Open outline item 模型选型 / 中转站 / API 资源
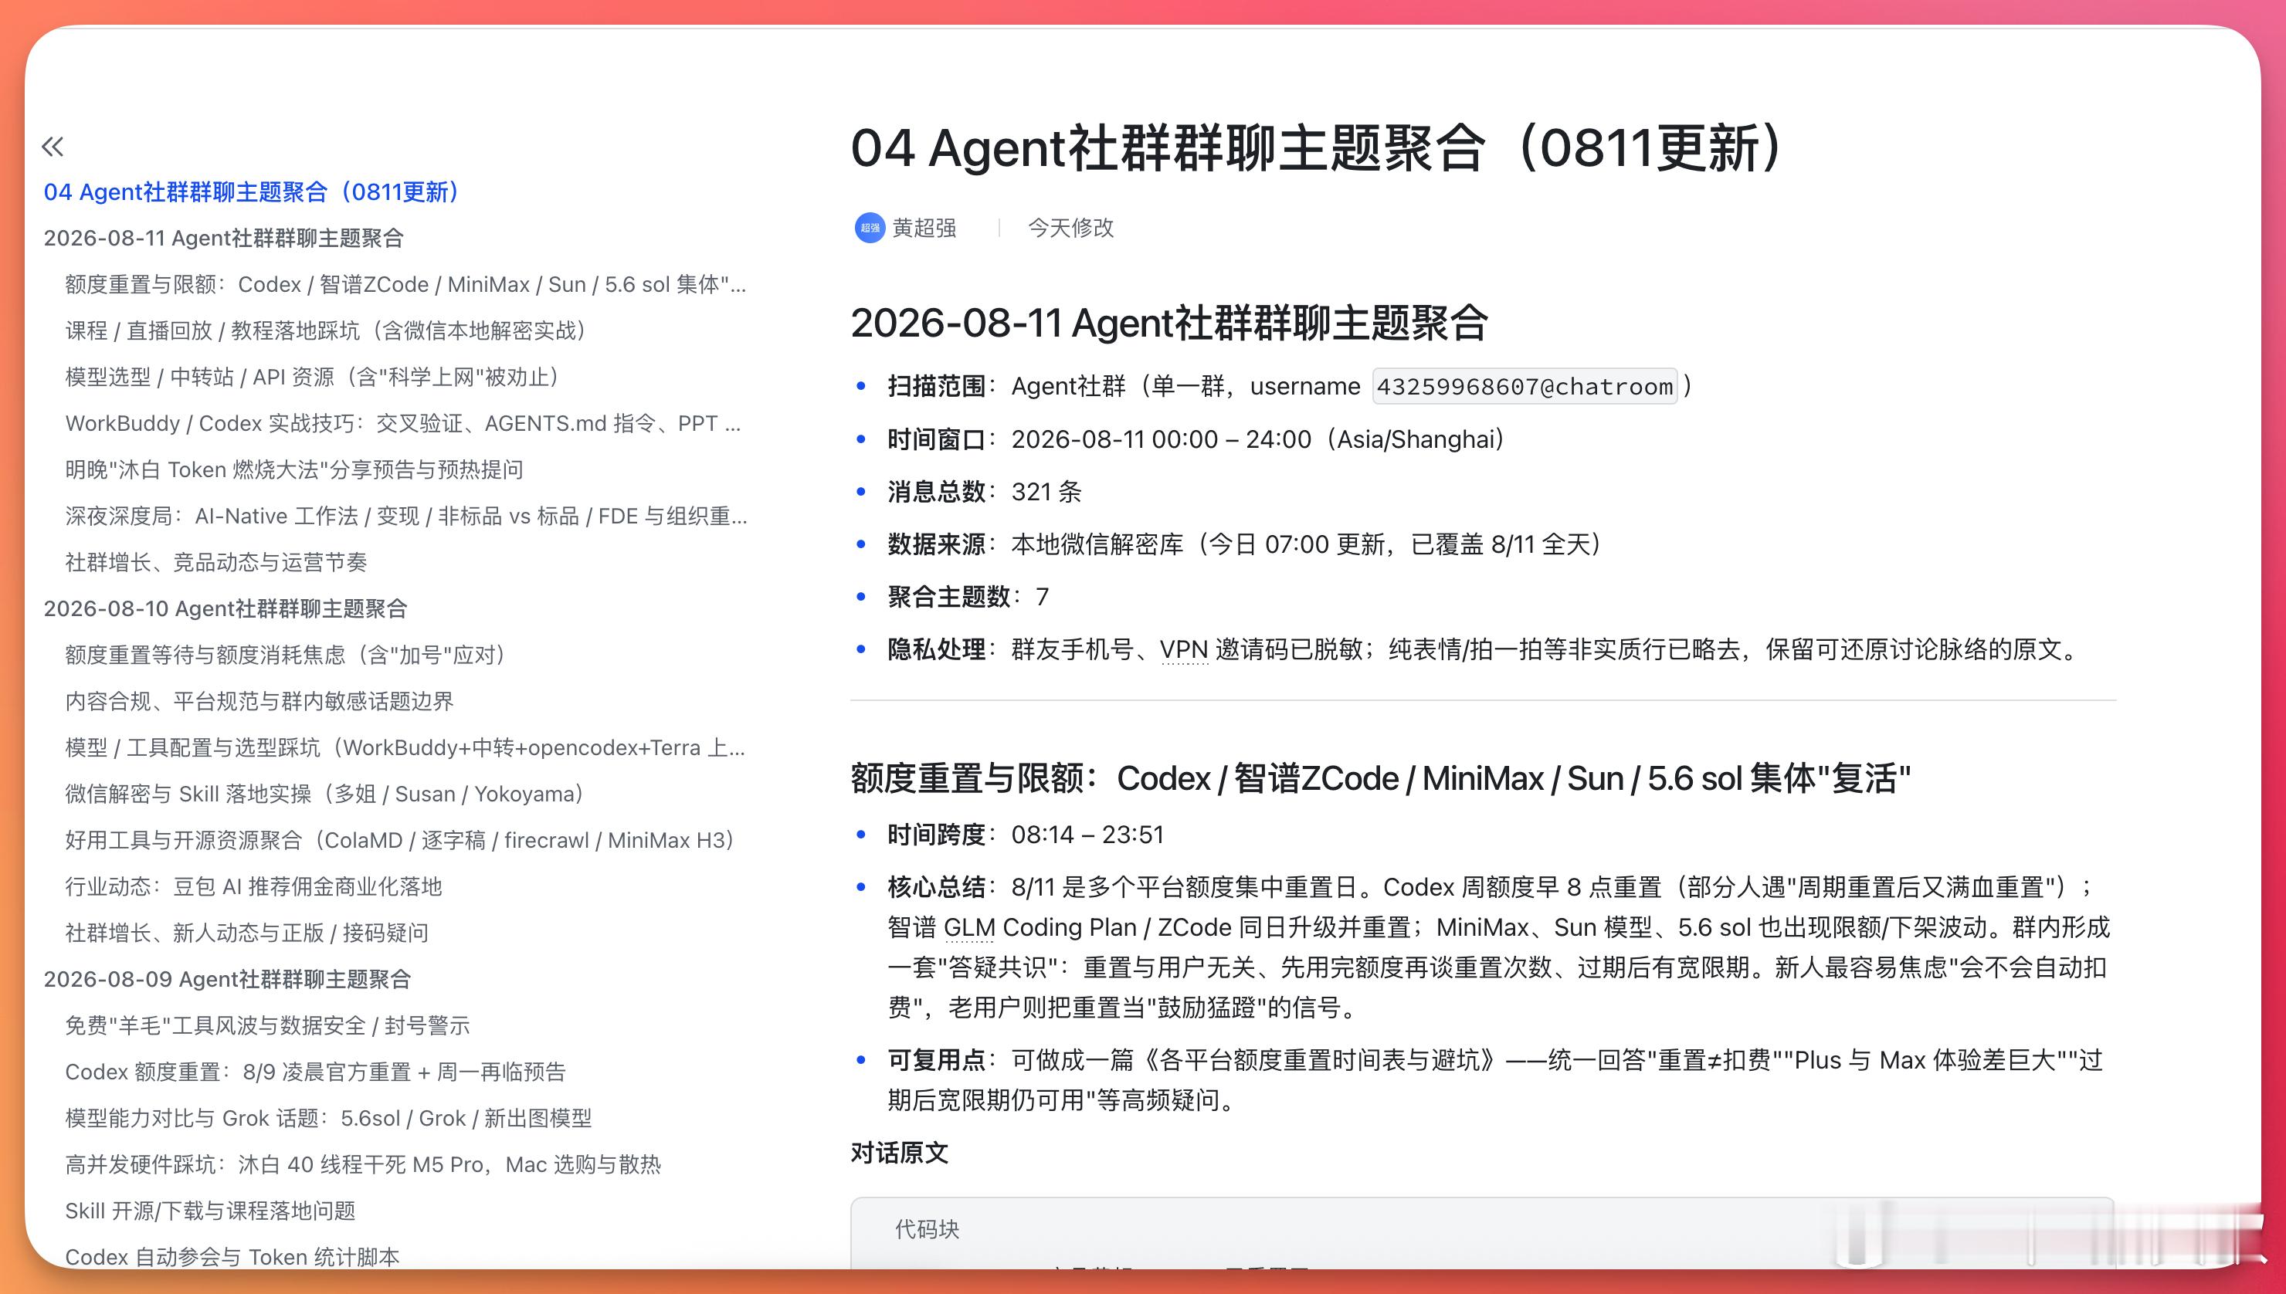Image resolution: width=2286 pixels, height=1294 pixels. coord(313,377)
